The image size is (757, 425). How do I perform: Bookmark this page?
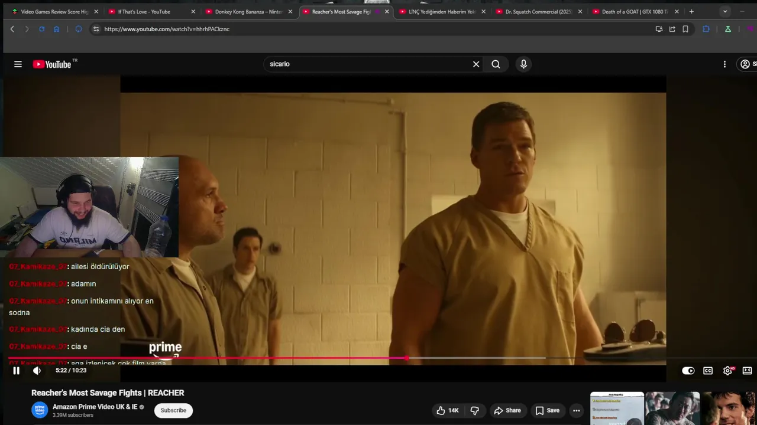(685, 29)
